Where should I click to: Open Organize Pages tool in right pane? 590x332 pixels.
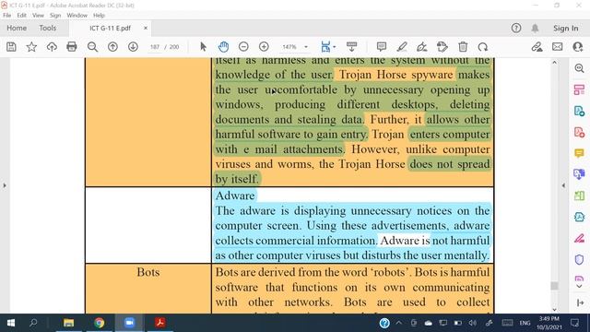[579, 90]
